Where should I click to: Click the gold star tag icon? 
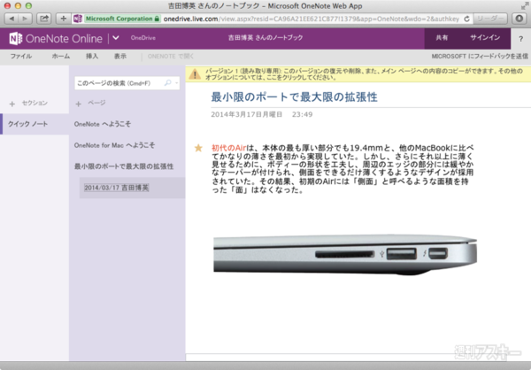pos(198,148)
